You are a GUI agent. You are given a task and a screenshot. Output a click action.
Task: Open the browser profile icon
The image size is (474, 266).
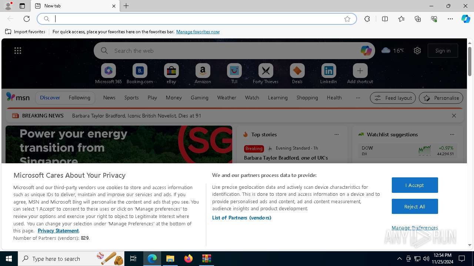point(8,6)
